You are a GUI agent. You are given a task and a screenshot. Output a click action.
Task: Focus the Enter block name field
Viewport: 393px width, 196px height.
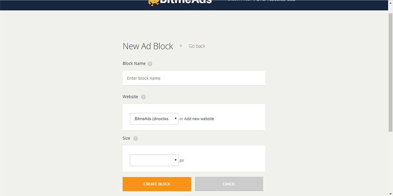(x=194, y=78)
